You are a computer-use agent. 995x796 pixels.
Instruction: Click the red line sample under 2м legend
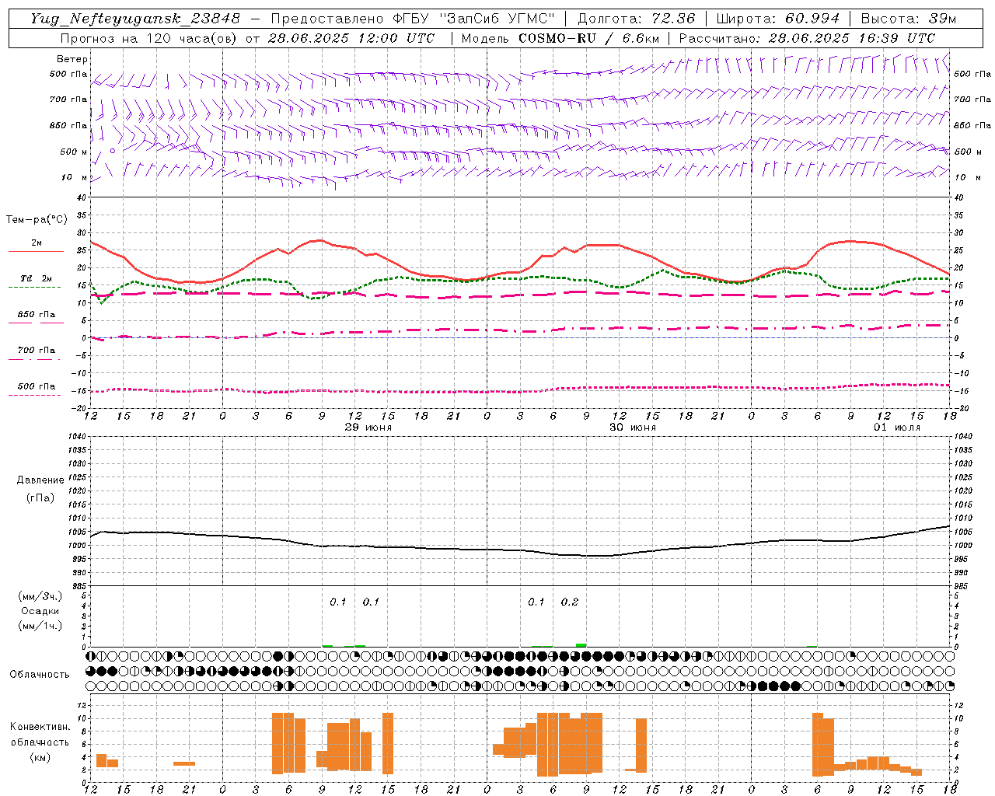pyautogui.click(x=36, y=251)
